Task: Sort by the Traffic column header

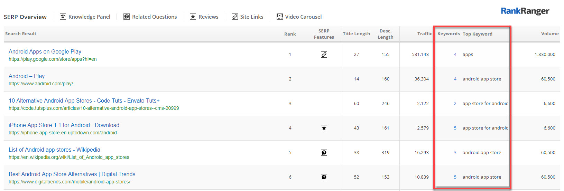Action: [x=424, y=34]
